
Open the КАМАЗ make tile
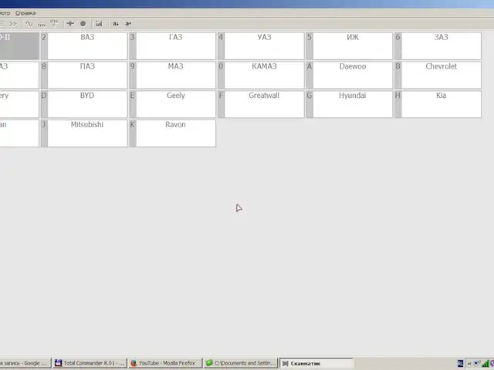(x=261, y=76)
